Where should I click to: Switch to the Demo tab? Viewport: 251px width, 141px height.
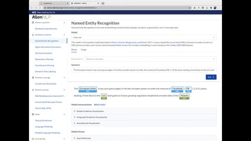click(x=74, y=50)
